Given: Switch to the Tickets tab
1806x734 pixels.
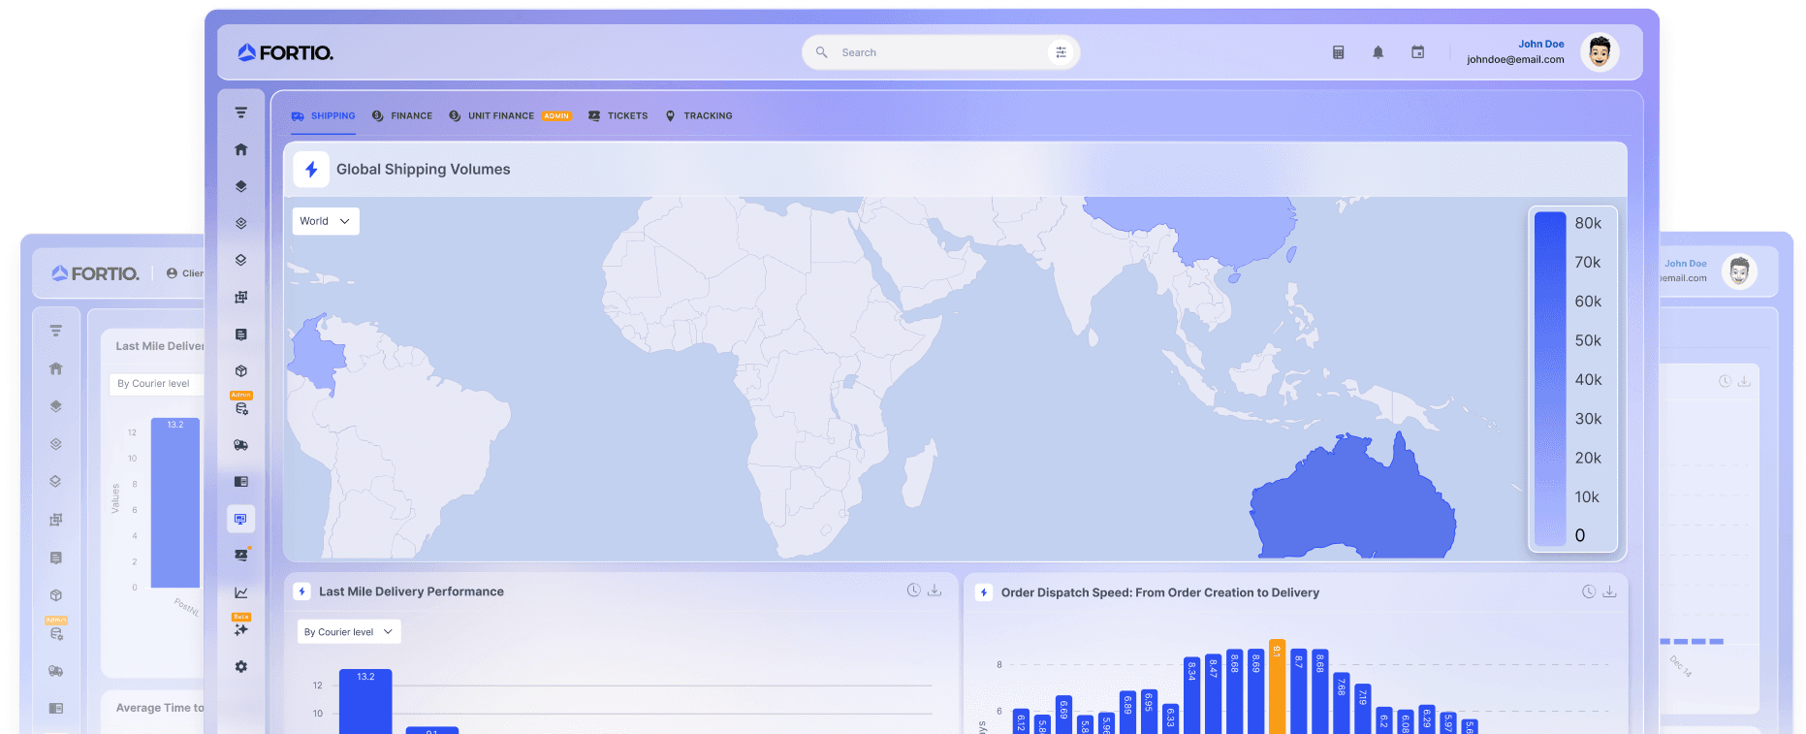Looking at the screenshot, I should (618, 115).
